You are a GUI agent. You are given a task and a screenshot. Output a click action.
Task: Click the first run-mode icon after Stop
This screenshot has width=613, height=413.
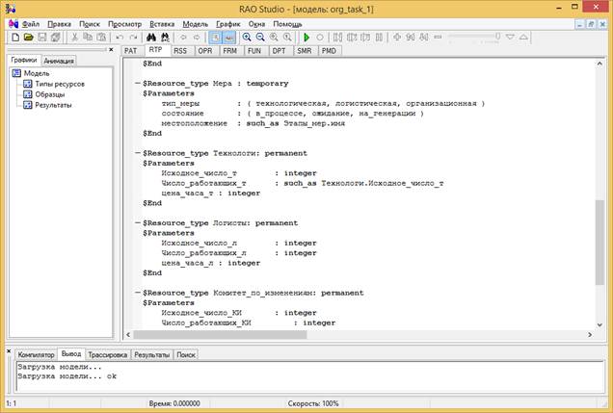[x=337, y=38]
